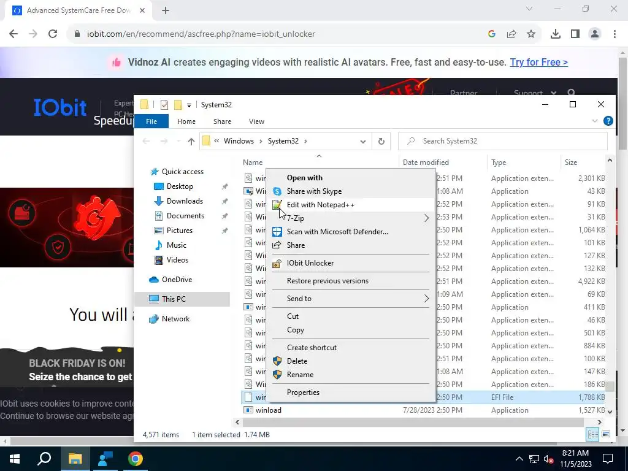
Task: Open the File tab in Explorer
Action: coord(151,121)
